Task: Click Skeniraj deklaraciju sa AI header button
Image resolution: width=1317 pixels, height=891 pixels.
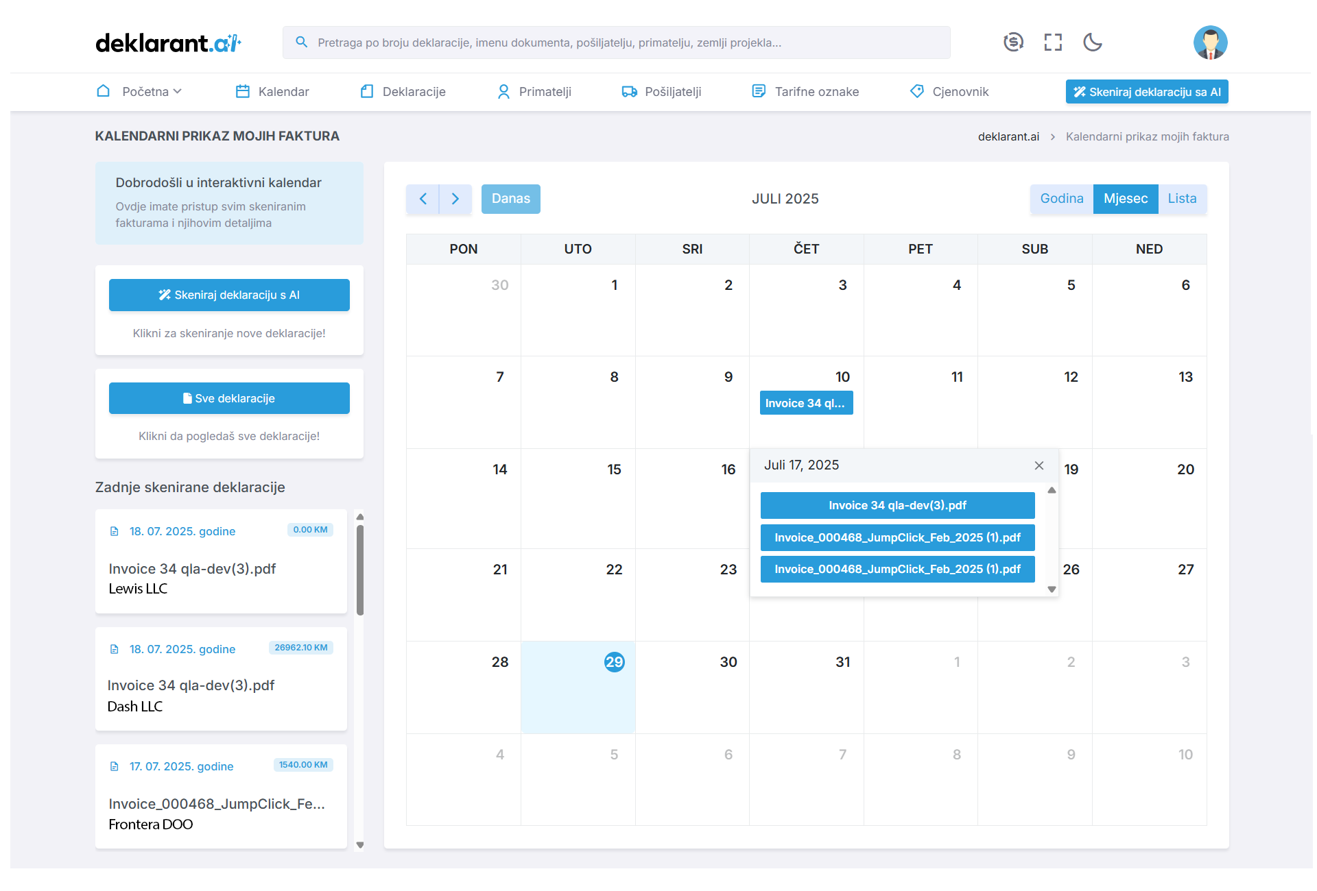Action: pos(1146,92)
